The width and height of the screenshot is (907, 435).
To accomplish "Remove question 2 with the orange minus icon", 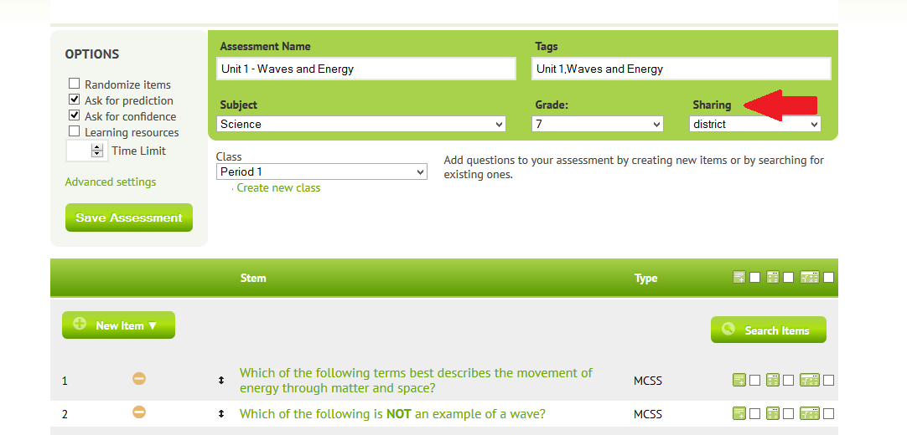I will (139, 412).
